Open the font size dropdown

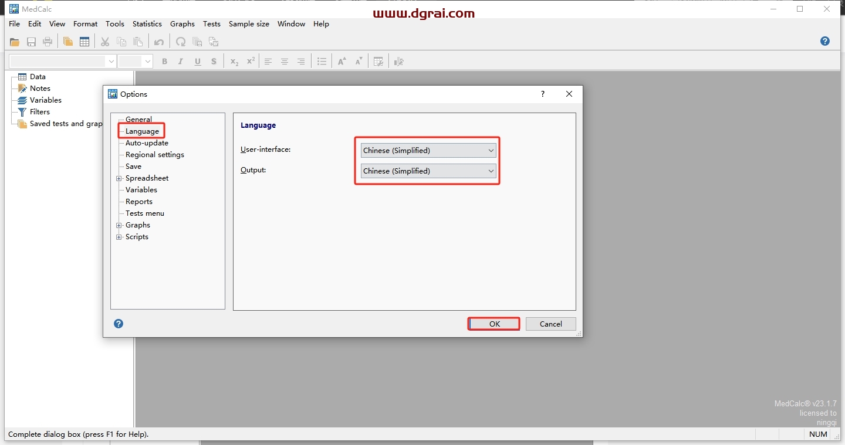[147, 62]
